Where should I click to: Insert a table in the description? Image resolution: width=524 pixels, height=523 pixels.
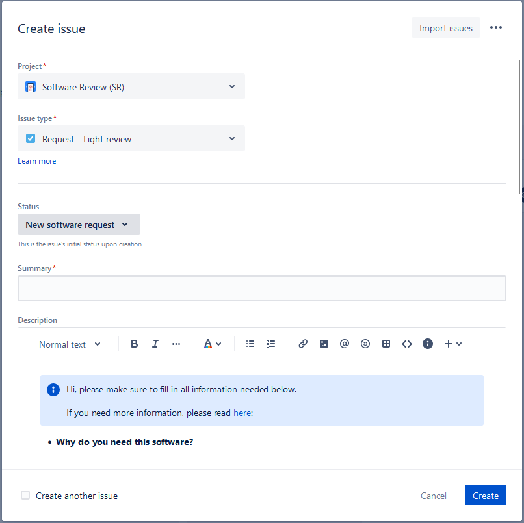tap(386, 344)
